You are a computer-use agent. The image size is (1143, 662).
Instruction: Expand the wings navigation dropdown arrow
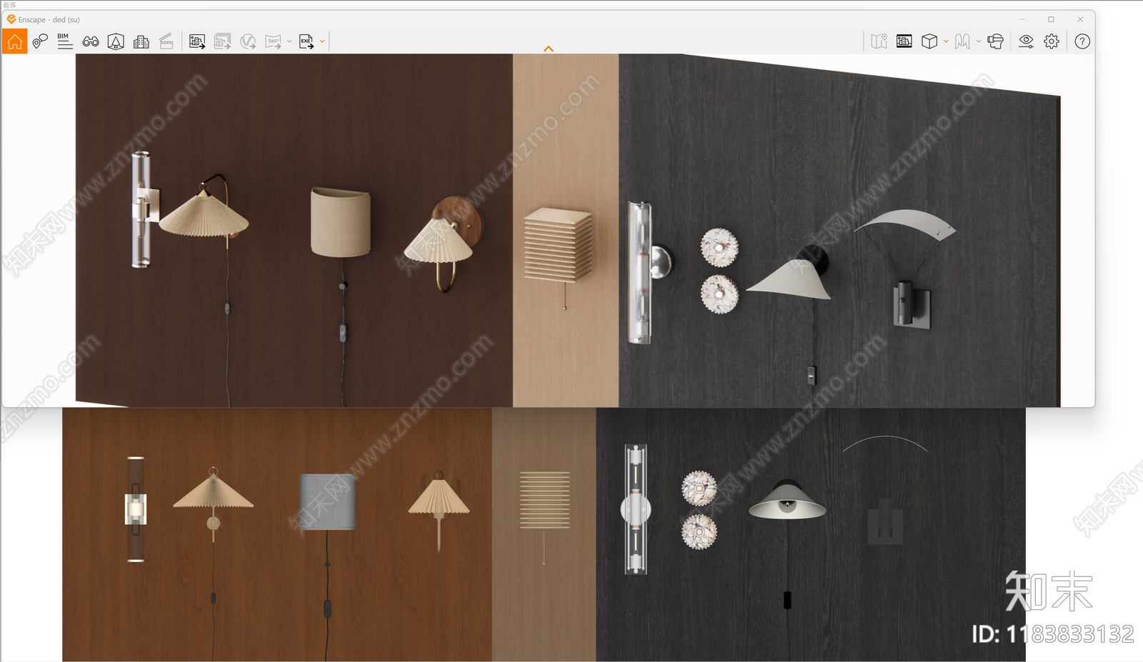979,41
